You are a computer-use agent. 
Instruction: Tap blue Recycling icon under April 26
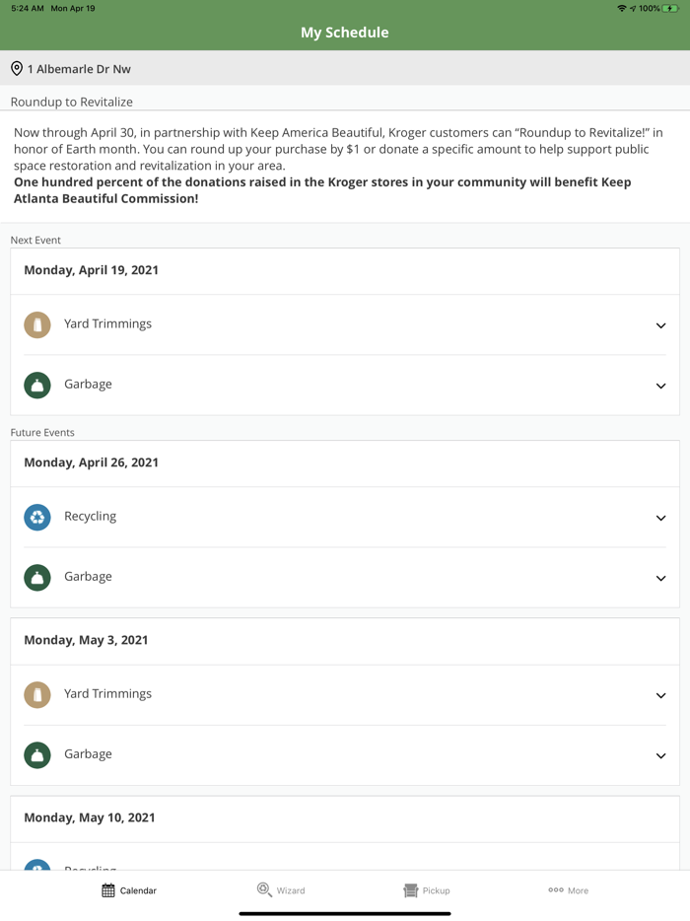pos(37,517)
